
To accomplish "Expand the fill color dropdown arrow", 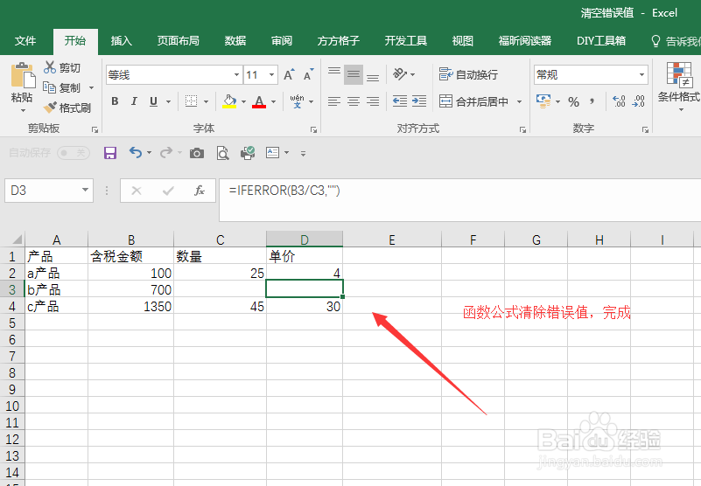I will [x=243, y=102].
